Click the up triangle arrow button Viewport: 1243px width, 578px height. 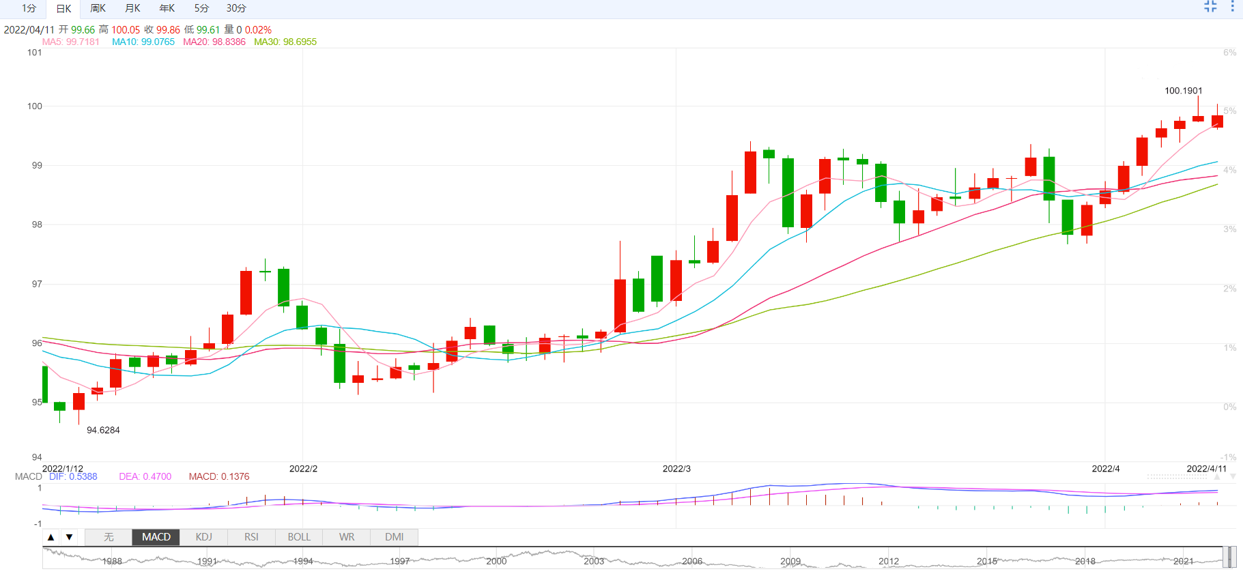(x=51, y=537)
